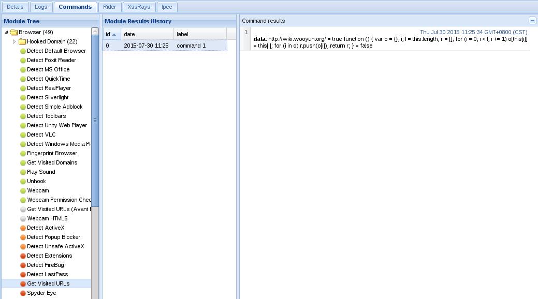
Task: Click the Browser folder icon
Action: click(14, 32)
